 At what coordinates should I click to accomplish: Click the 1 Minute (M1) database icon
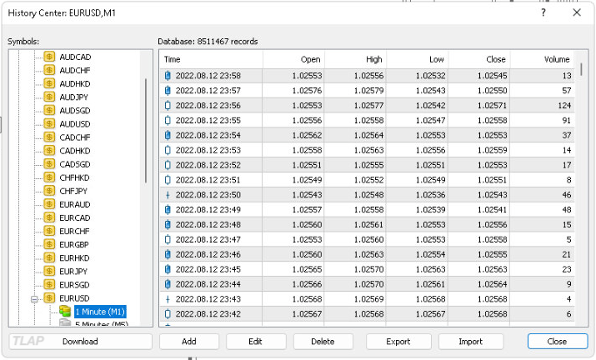pos(65,312)
